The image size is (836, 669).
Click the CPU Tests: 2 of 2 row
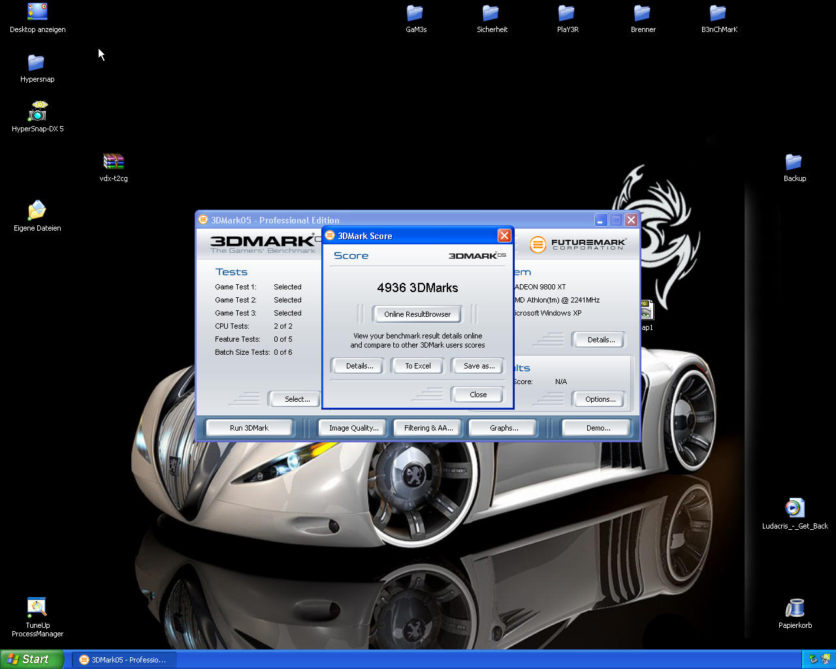tap(253, 326)
